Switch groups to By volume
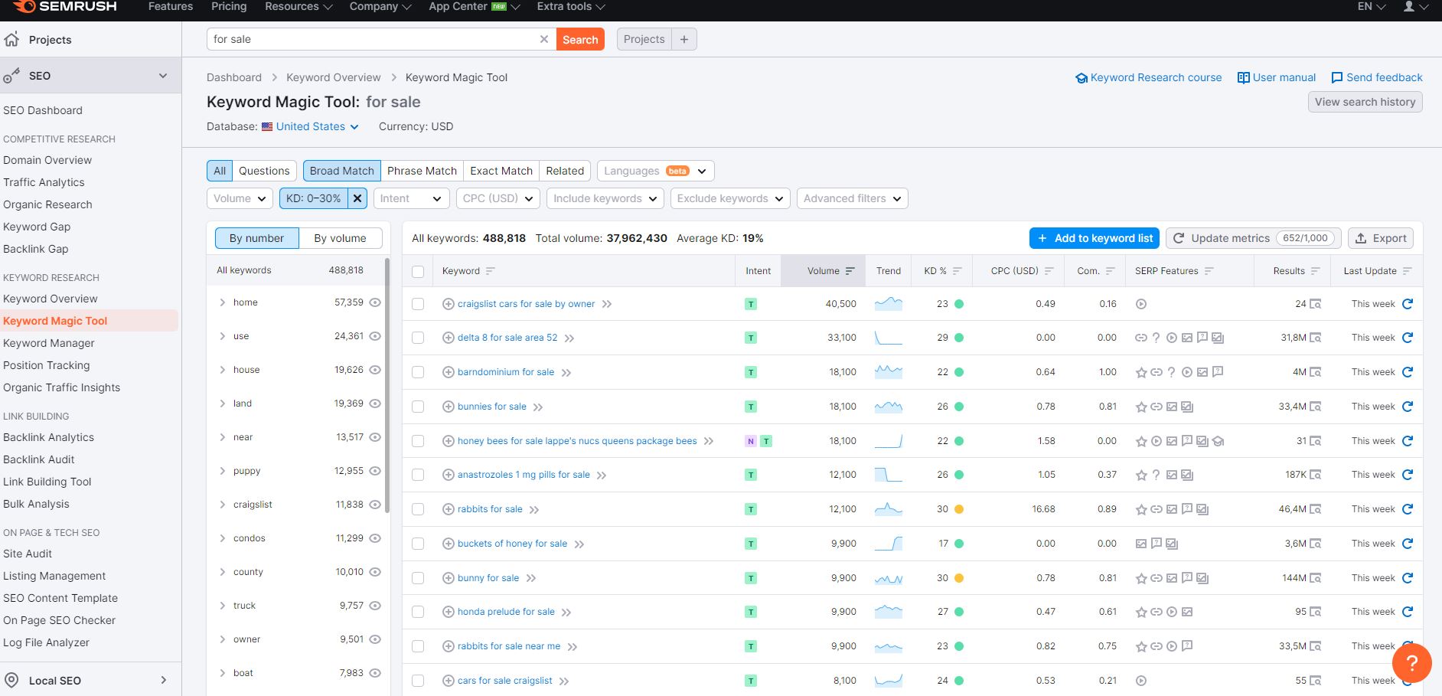1442x696 pixels. pyautogui.click(x=340, y=238)
